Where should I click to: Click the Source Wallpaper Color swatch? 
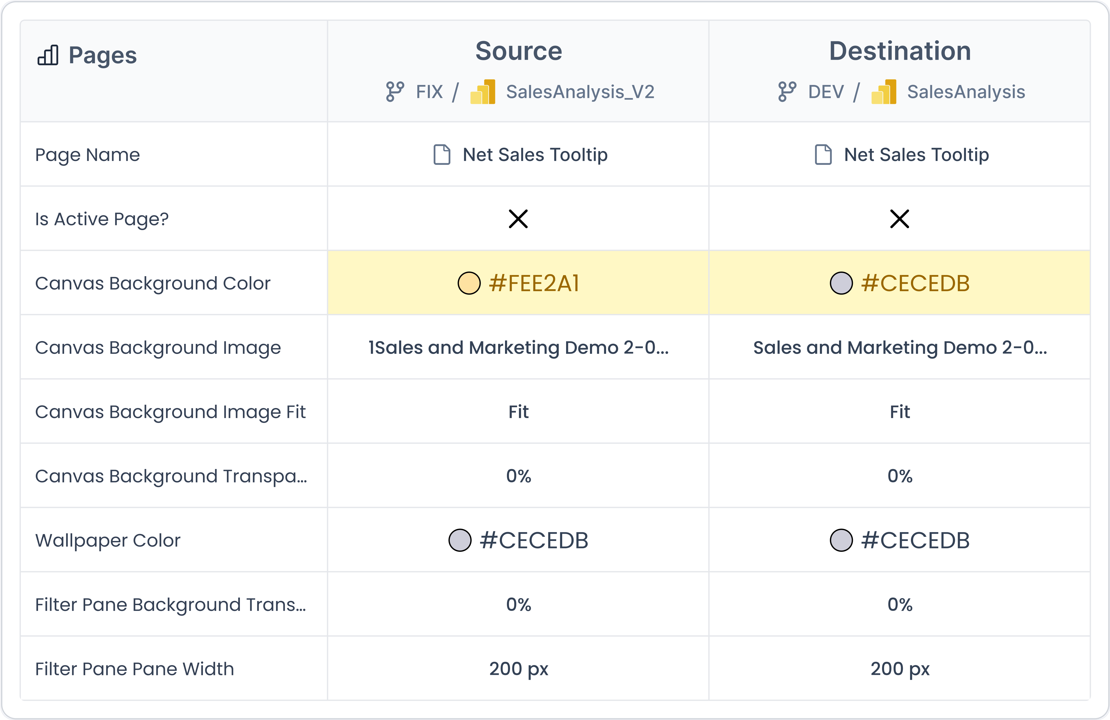coord(460,540)
